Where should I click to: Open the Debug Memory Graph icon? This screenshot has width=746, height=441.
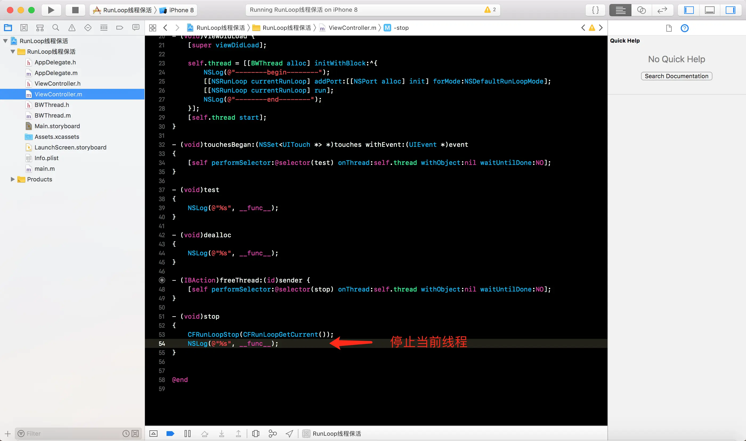272,434
